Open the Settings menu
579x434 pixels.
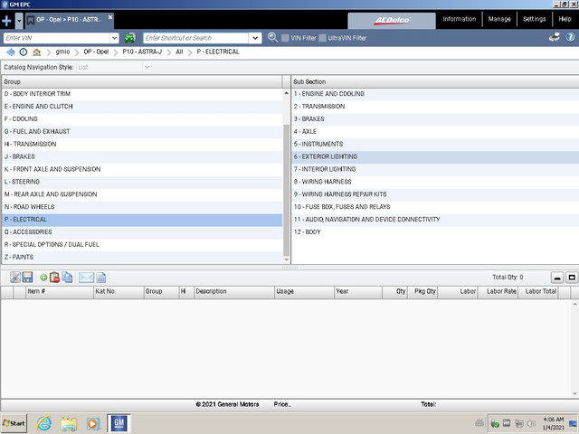click(534, 19)
